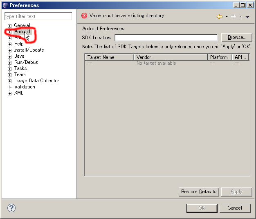Click the 'Android Preferences' heading text
This screenshot has height=219, width=256.
(x=103, y=29)
